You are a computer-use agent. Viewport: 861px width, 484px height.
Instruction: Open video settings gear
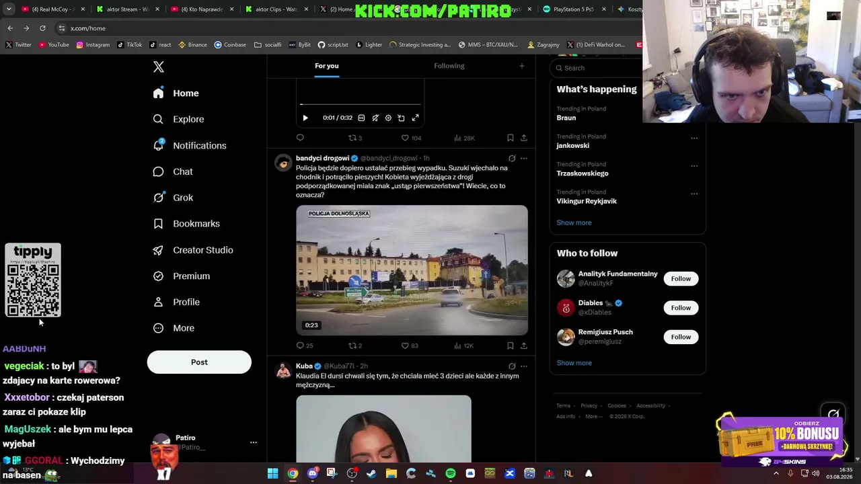[x=388, y=118]
